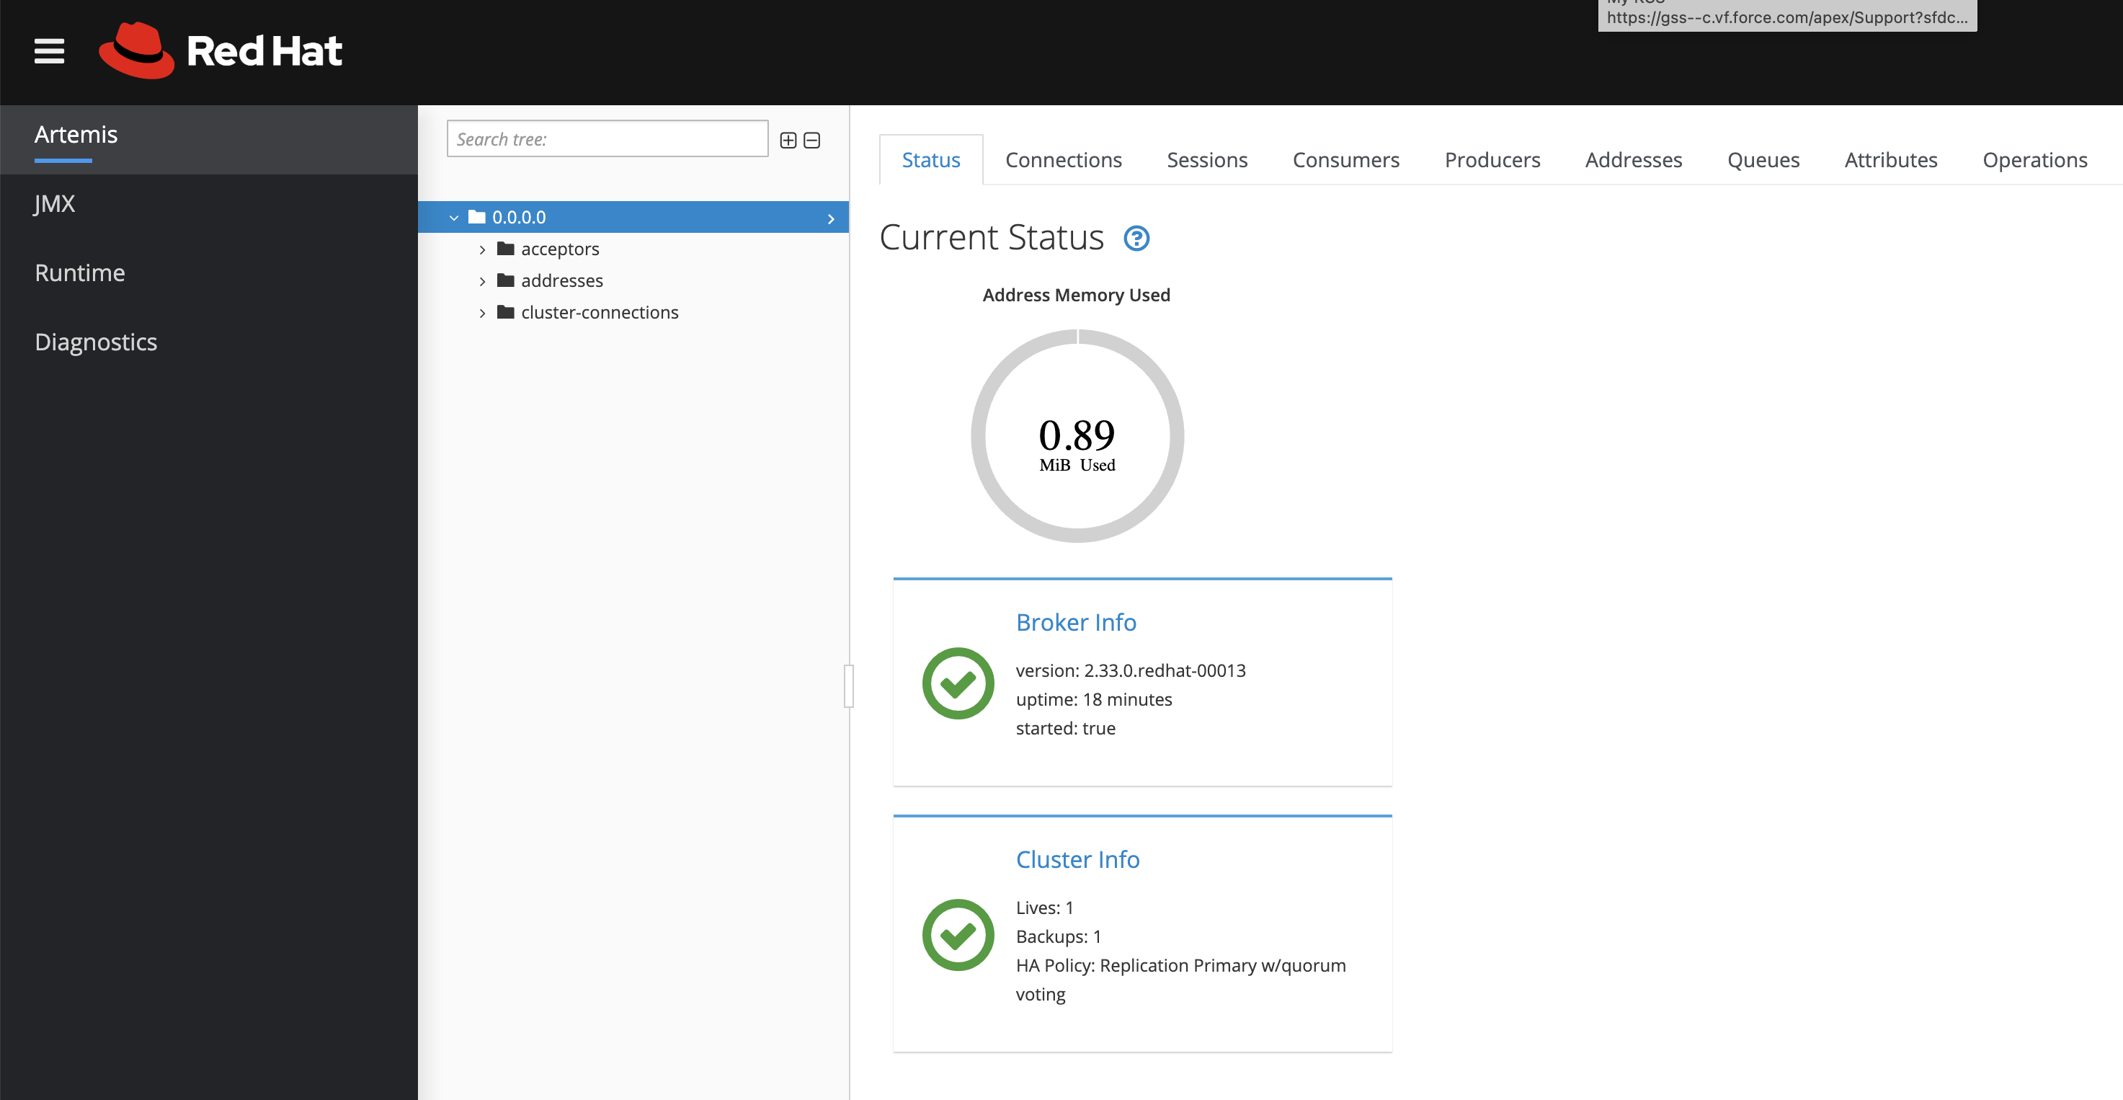This screenshot has width=2123, height=1100.
Task: Click the collapse all tree icon
Action: (x=811, y=140)
